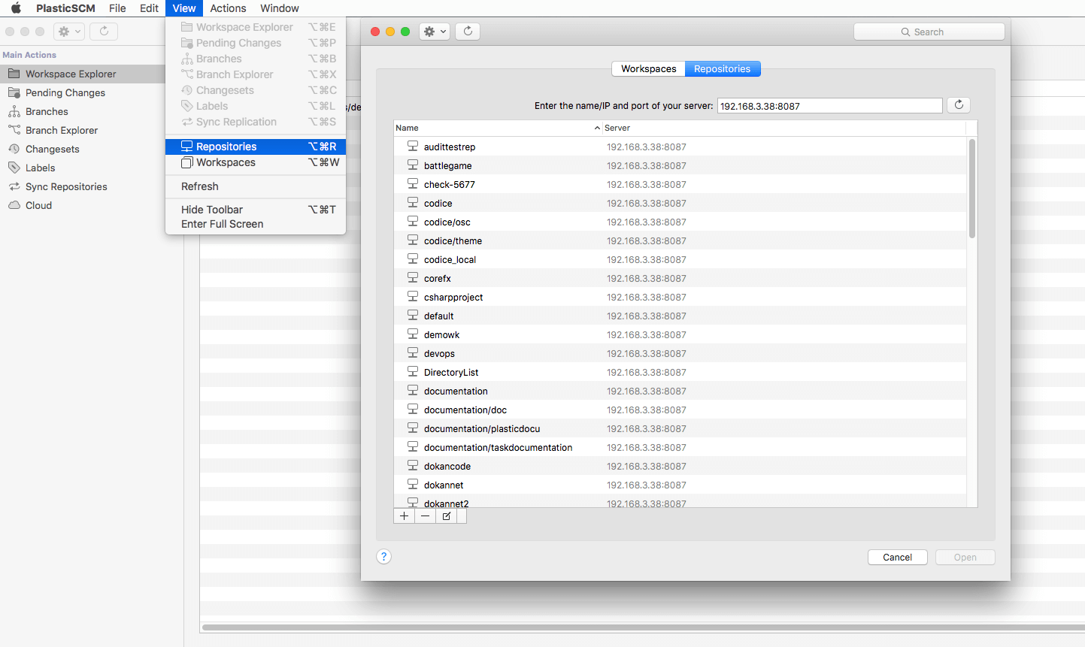
Task: Sort by Name column header
Action: pyautogui.click(x=498, y=128)
